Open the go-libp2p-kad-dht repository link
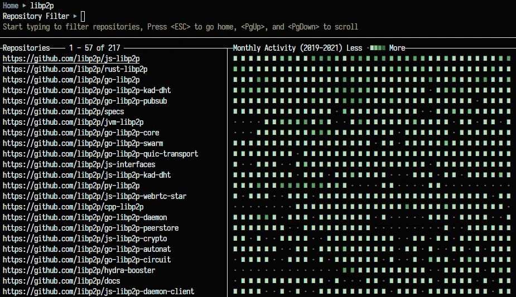 tap(87, 90)
